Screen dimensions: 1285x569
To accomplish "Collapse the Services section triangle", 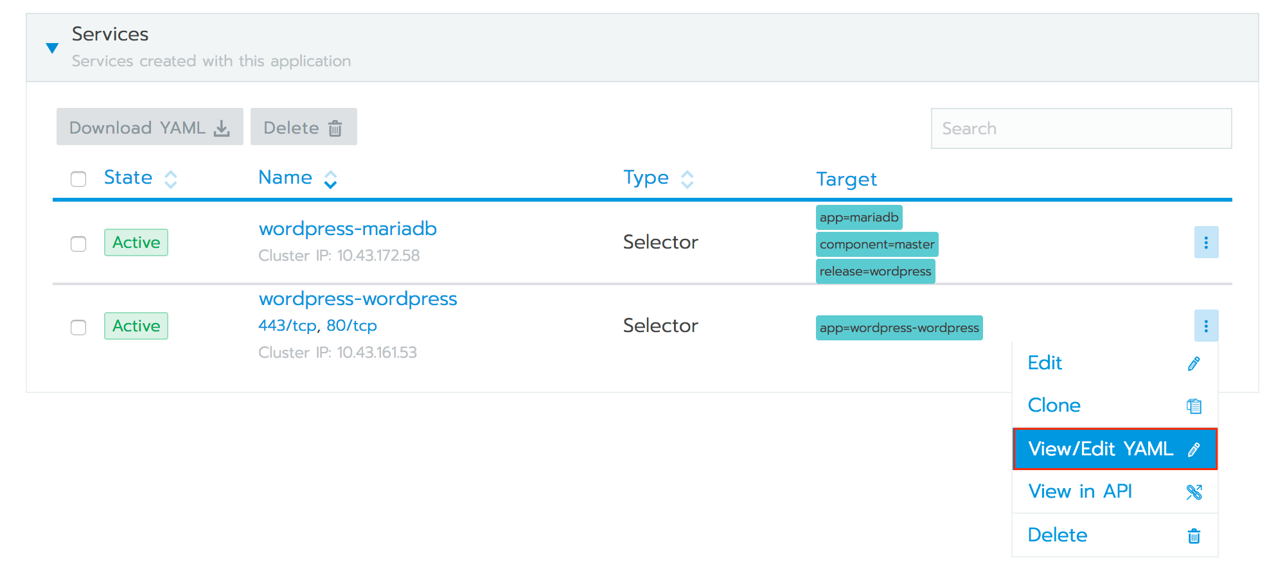I will click(53, 48).
